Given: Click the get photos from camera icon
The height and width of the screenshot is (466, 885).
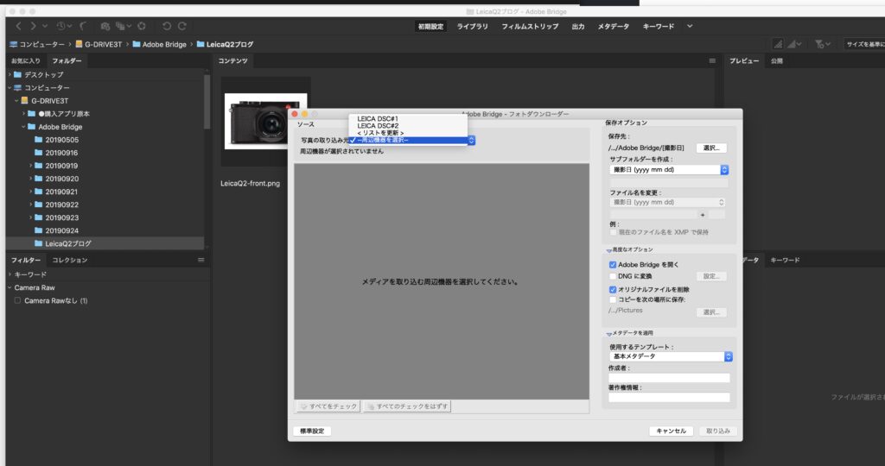Looking at the screenshot, I should pyautogui.click(x=105, y=26).
